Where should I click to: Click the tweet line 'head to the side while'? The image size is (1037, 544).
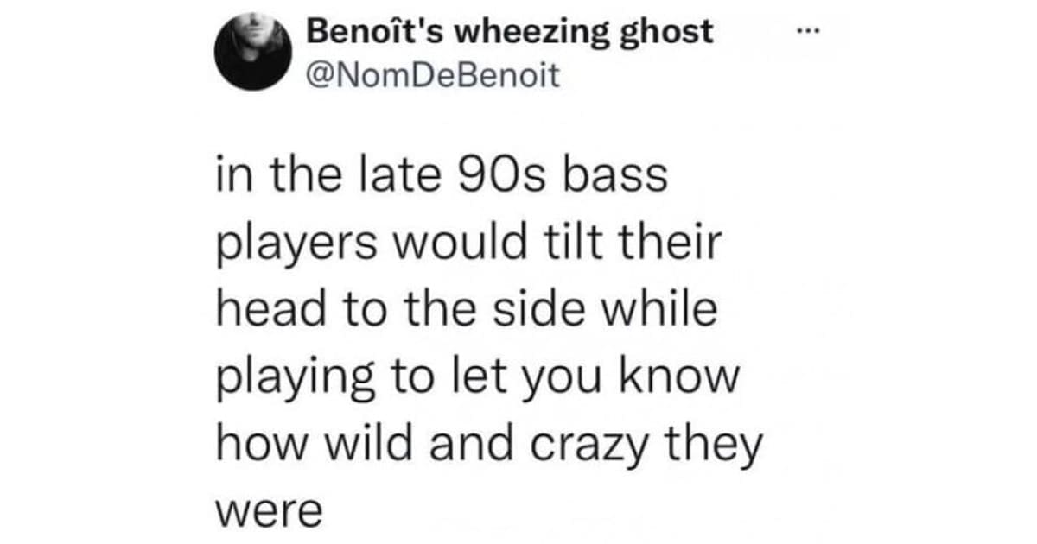pyautogui.click(x=465, y=311)
